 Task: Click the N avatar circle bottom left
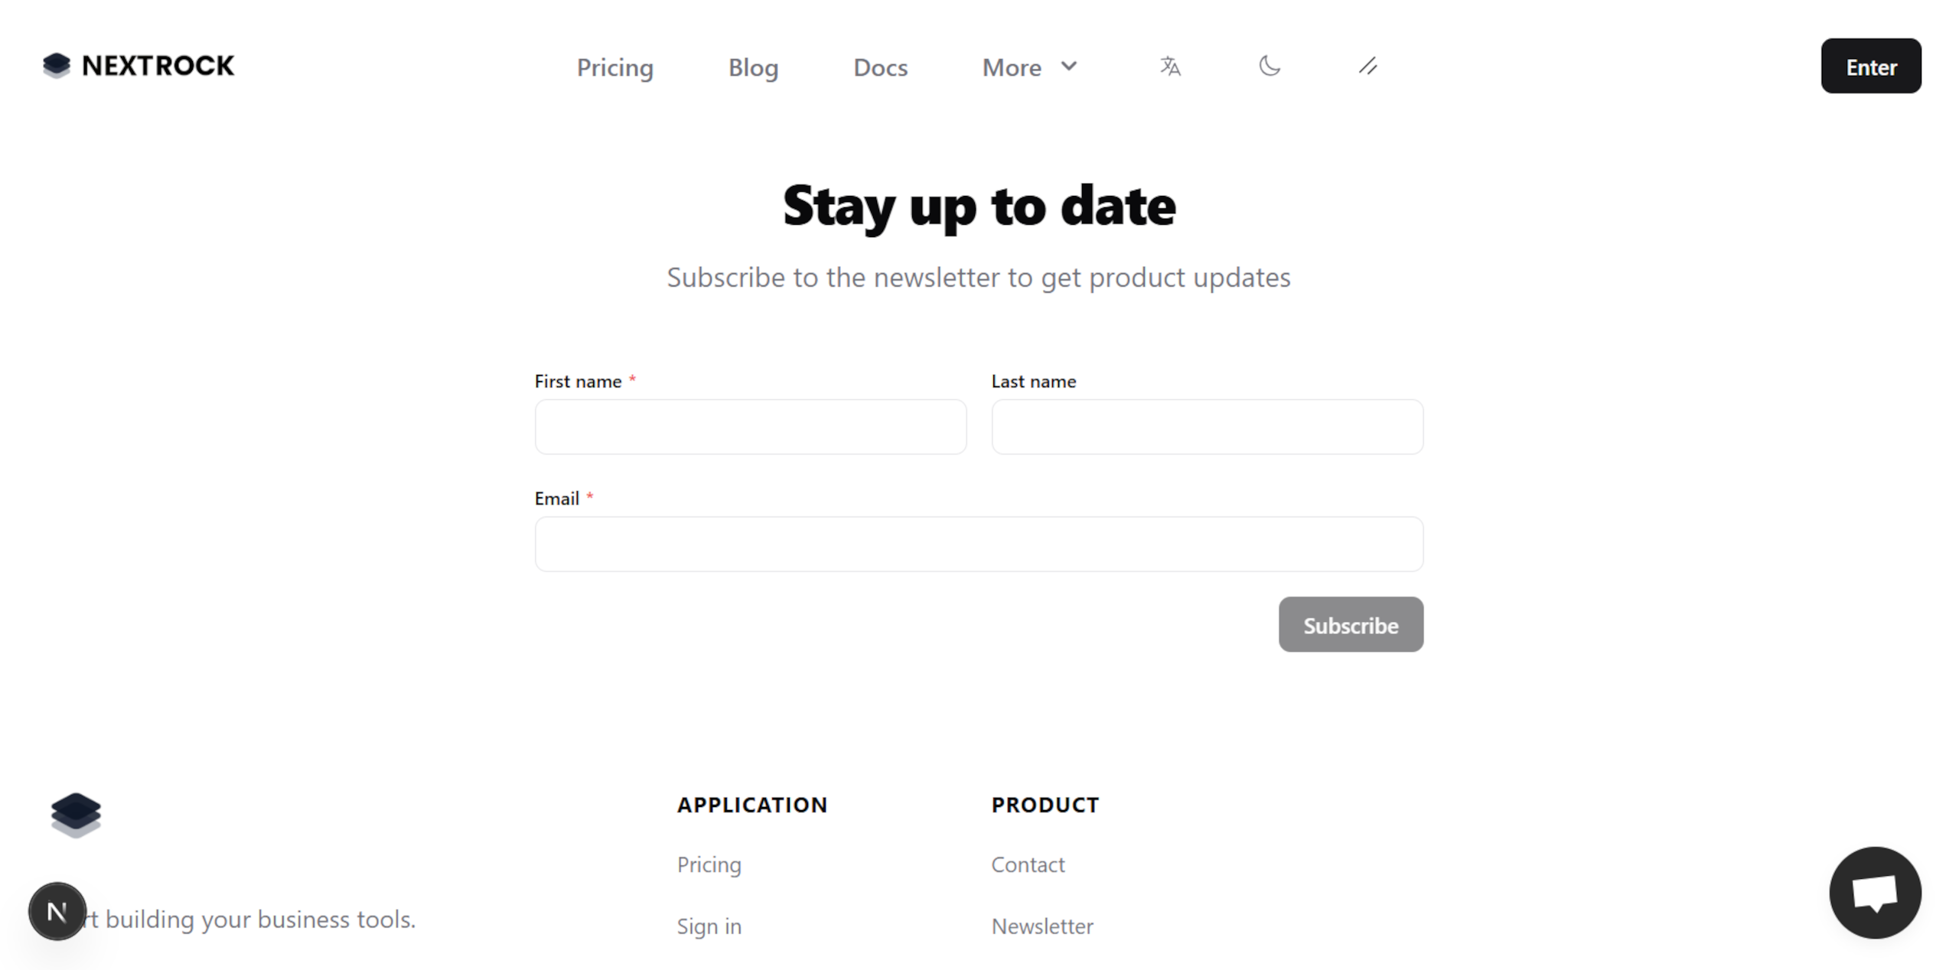[57, 911]
